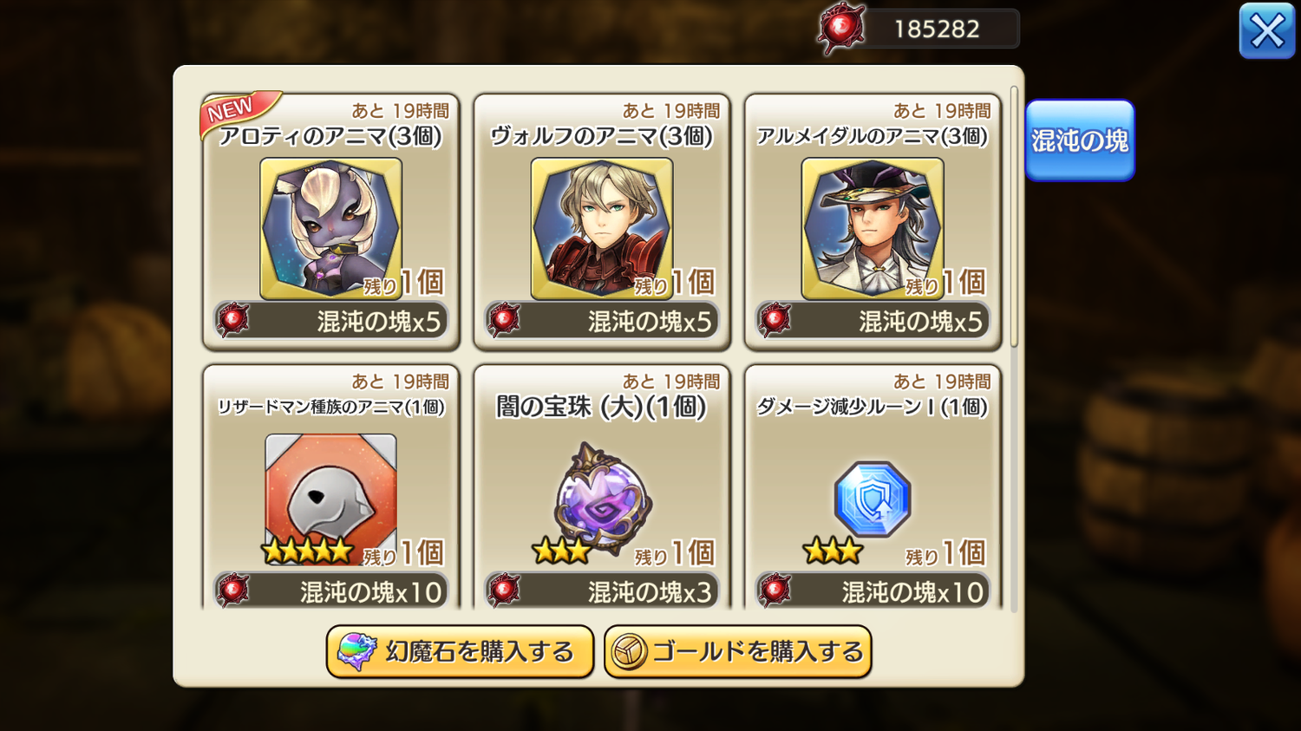
Task: Click the 幻魔石 gem icon on purchase button
Action: tap(356, 652)
